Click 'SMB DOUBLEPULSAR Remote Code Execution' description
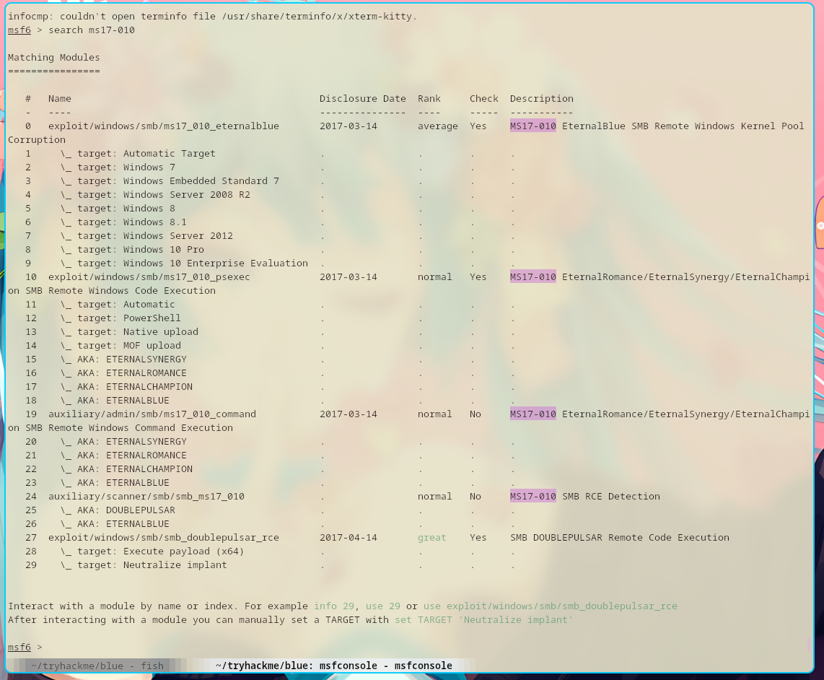The width and height of the screenshot is (824, 680). point(620,538)
